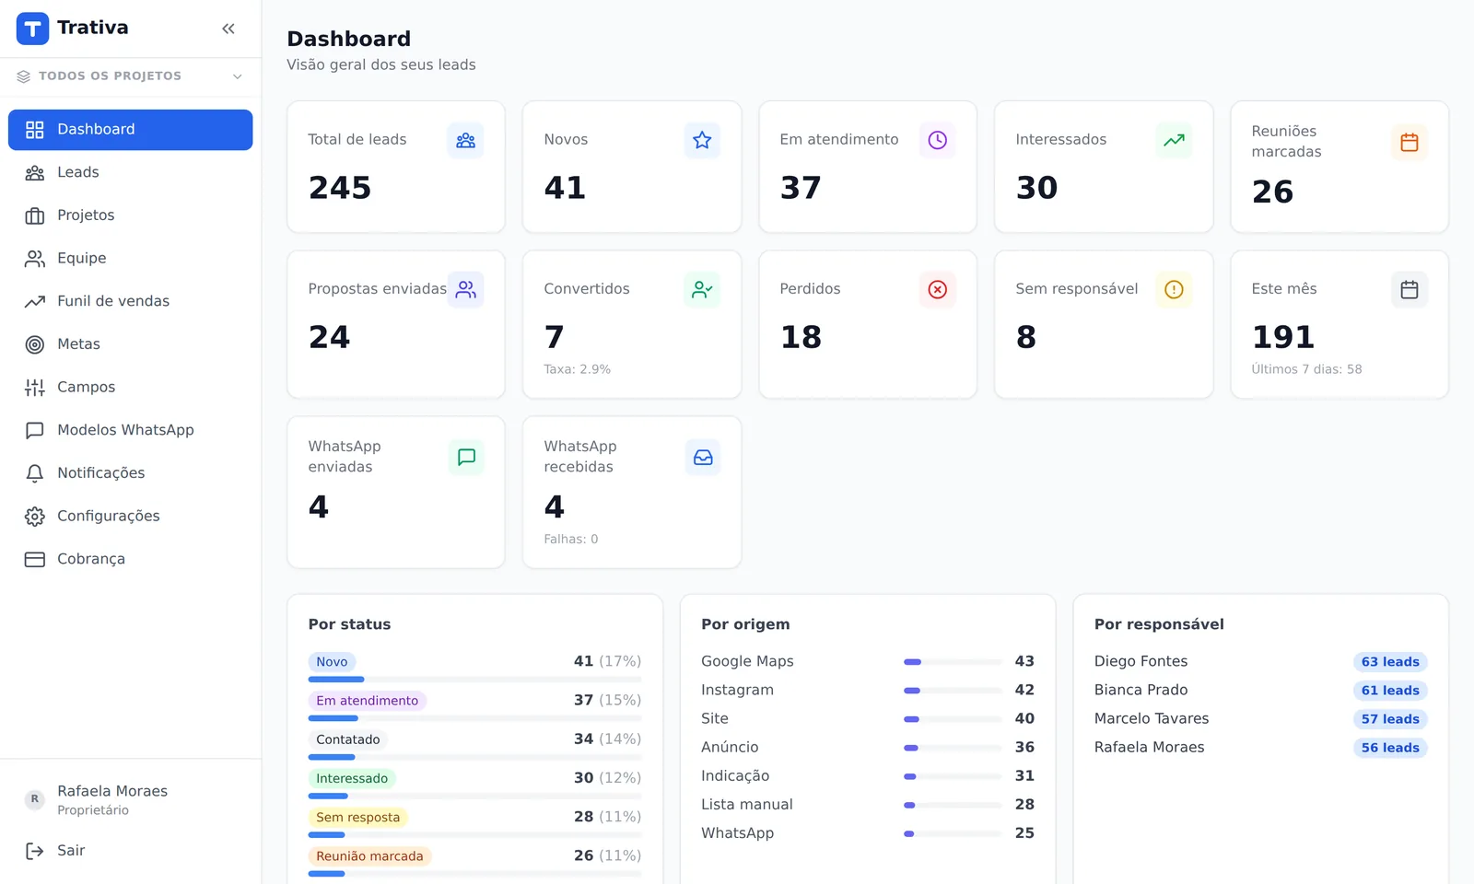Collapse the sidebar with double chevron
Image resolution: width=1474 pixels, height=884 pixels.
[x=228, y=29]
